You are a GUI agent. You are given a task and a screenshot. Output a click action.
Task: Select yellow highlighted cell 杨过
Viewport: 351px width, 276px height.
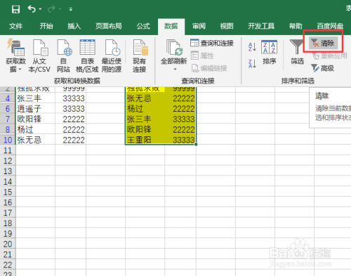pyautogui.click(x=145, y=109)
